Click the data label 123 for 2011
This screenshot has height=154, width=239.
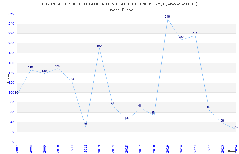[x=71, y=79]
